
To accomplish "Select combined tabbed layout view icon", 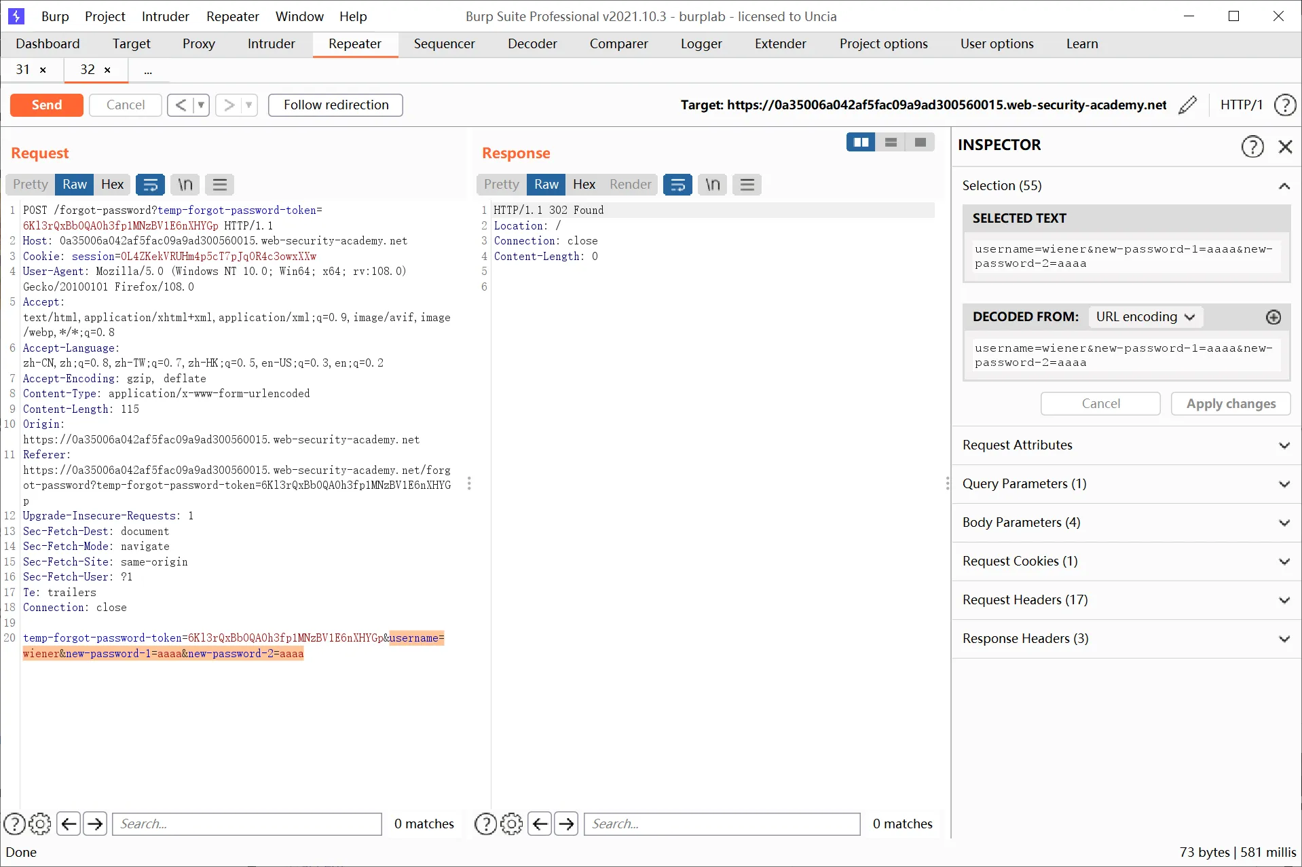I will coord(920,142).
